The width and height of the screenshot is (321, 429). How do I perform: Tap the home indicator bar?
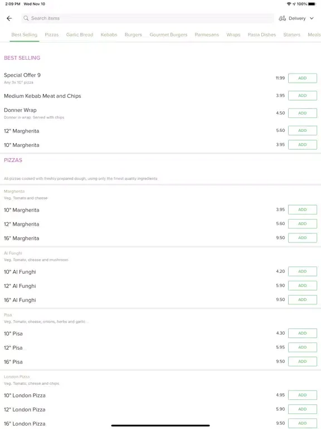[x=160, y=426]
